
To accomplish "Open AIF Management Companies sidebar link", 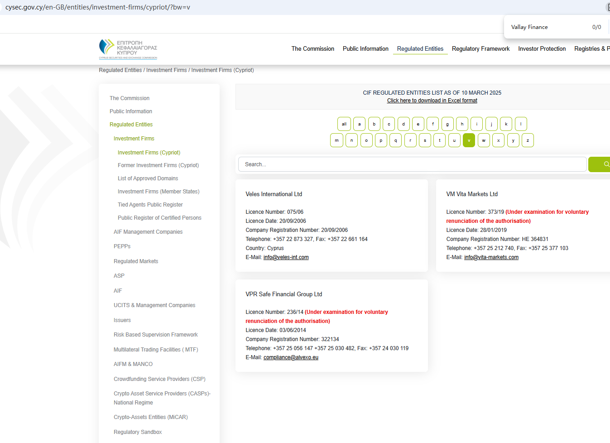I will 148,232.
